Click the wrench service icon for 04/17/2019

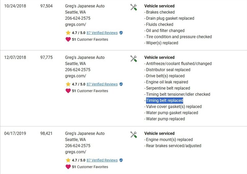[x=133, y=134]
